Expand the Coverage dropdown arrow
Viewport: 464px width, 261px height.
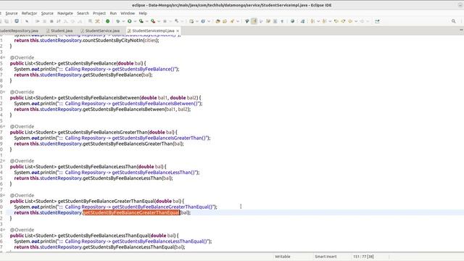click(x=146, y=21)
